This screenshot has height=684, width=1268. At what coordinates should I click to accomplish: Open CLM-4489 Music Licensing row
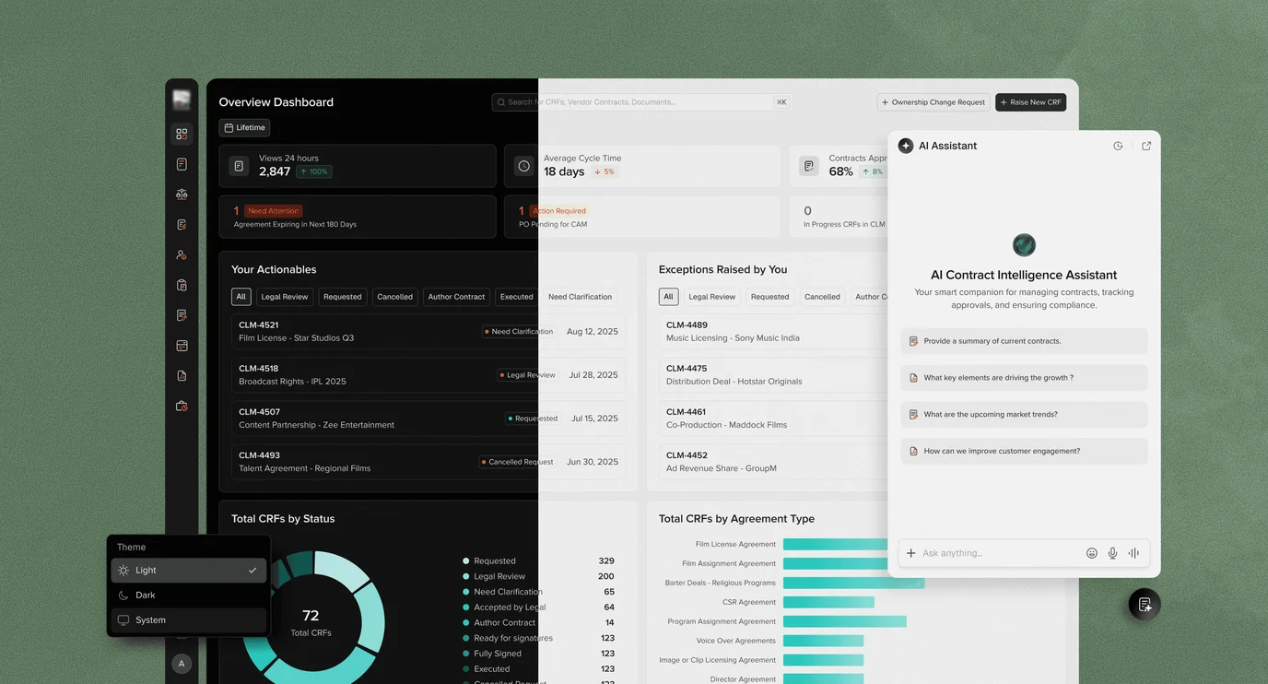click(x=772, y=332)
